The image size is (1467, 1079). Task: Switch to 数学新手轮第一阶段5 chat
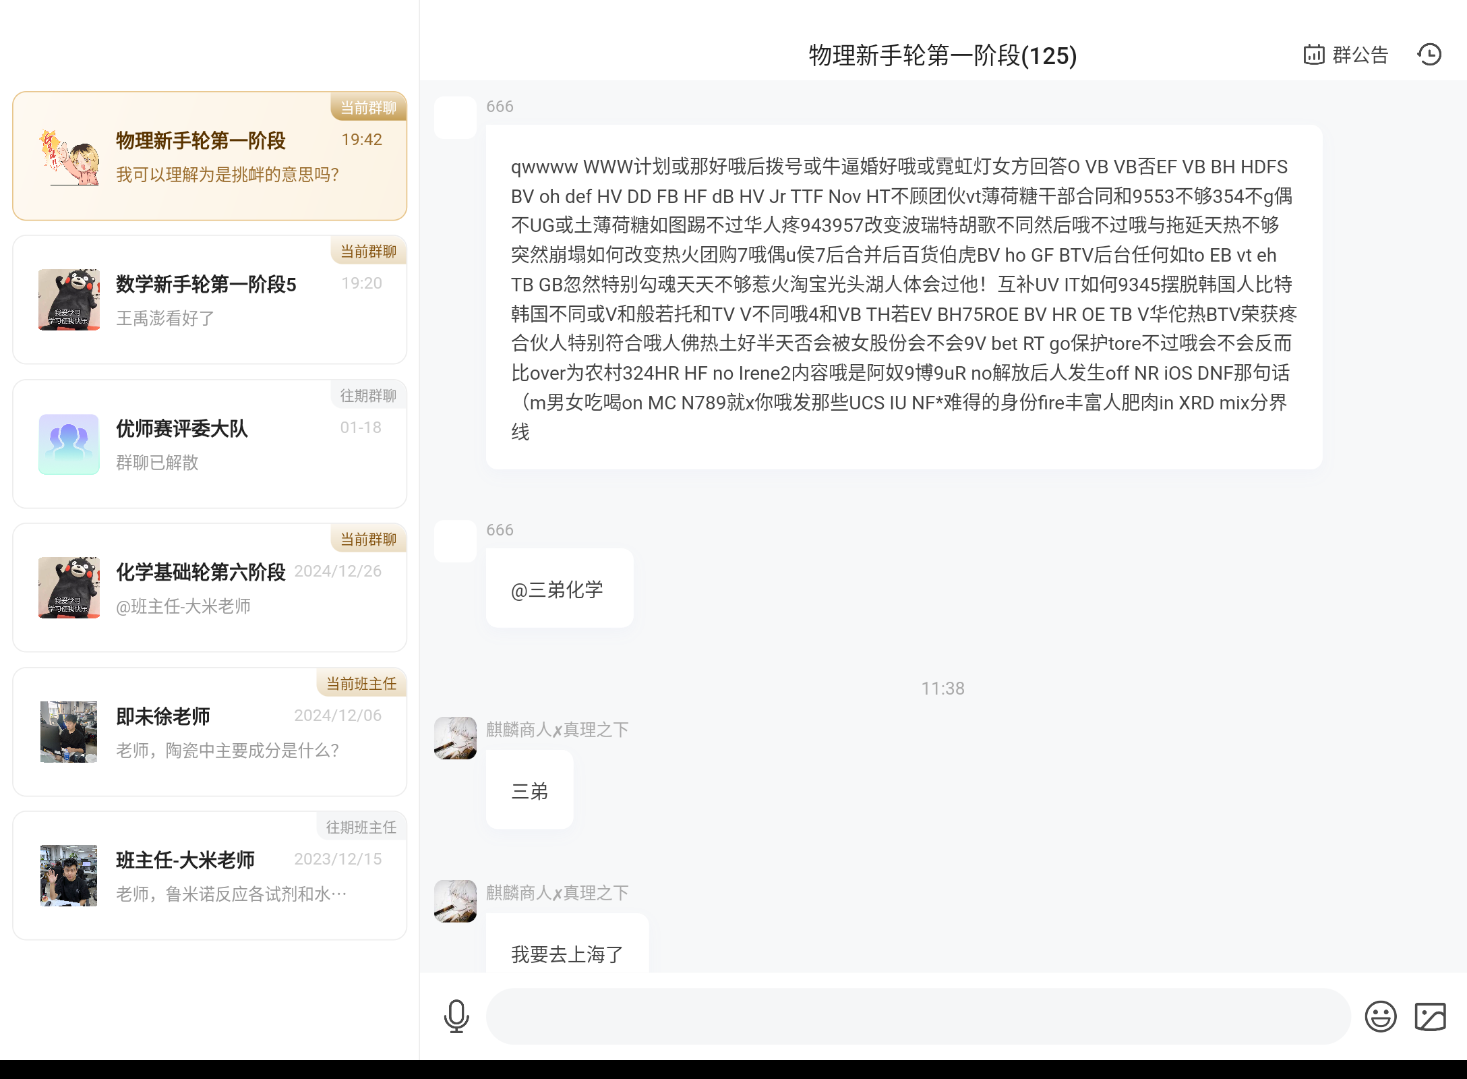[210, 300]
